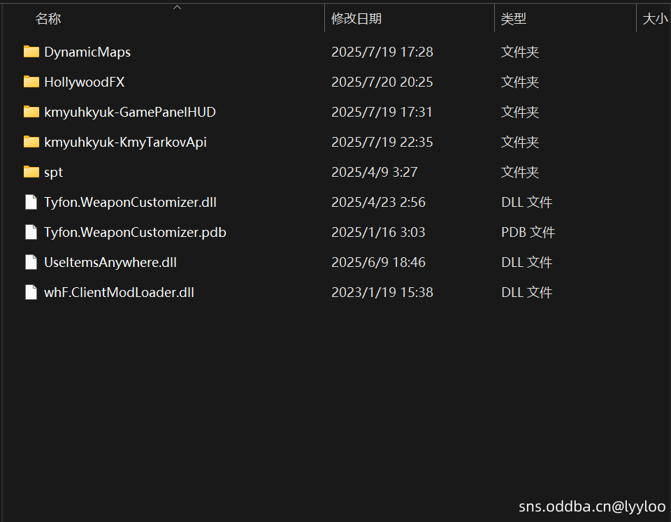Click the whF.ClientModLoader.dll file icon

(x=31, y=292)
